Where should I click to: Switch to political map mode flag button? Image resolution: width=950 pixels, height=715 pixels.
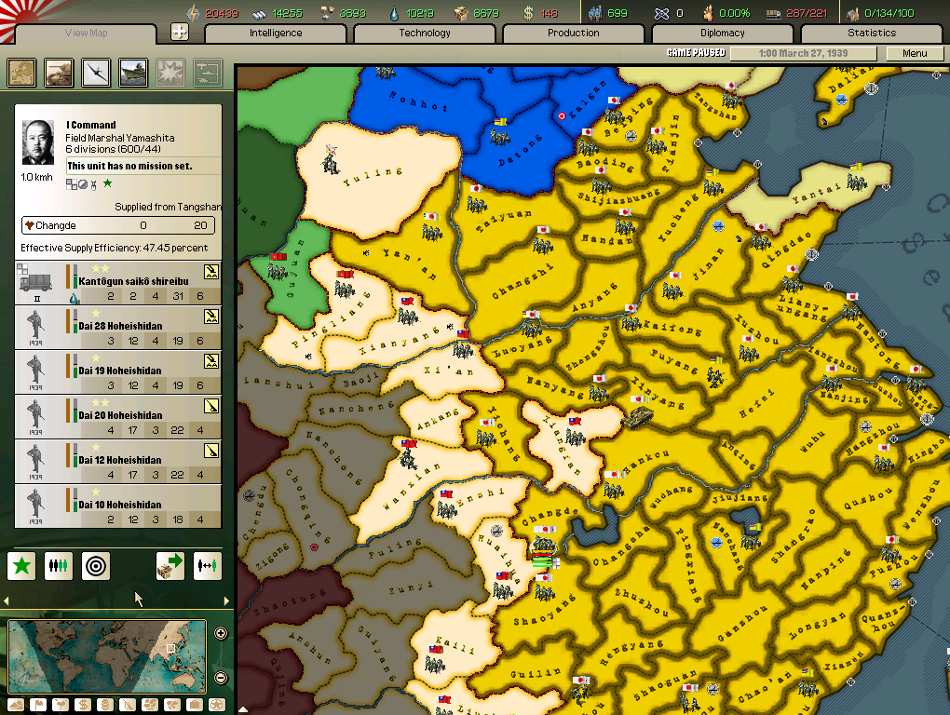click(x=39, y=705)
